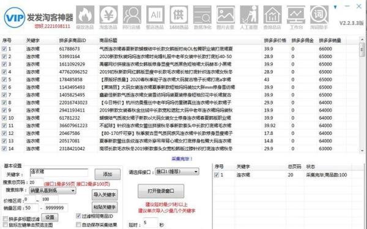Uncheck the checkbox for row 5
The height and width of the screenshot is (229, 367).
(x=4, y=79)
